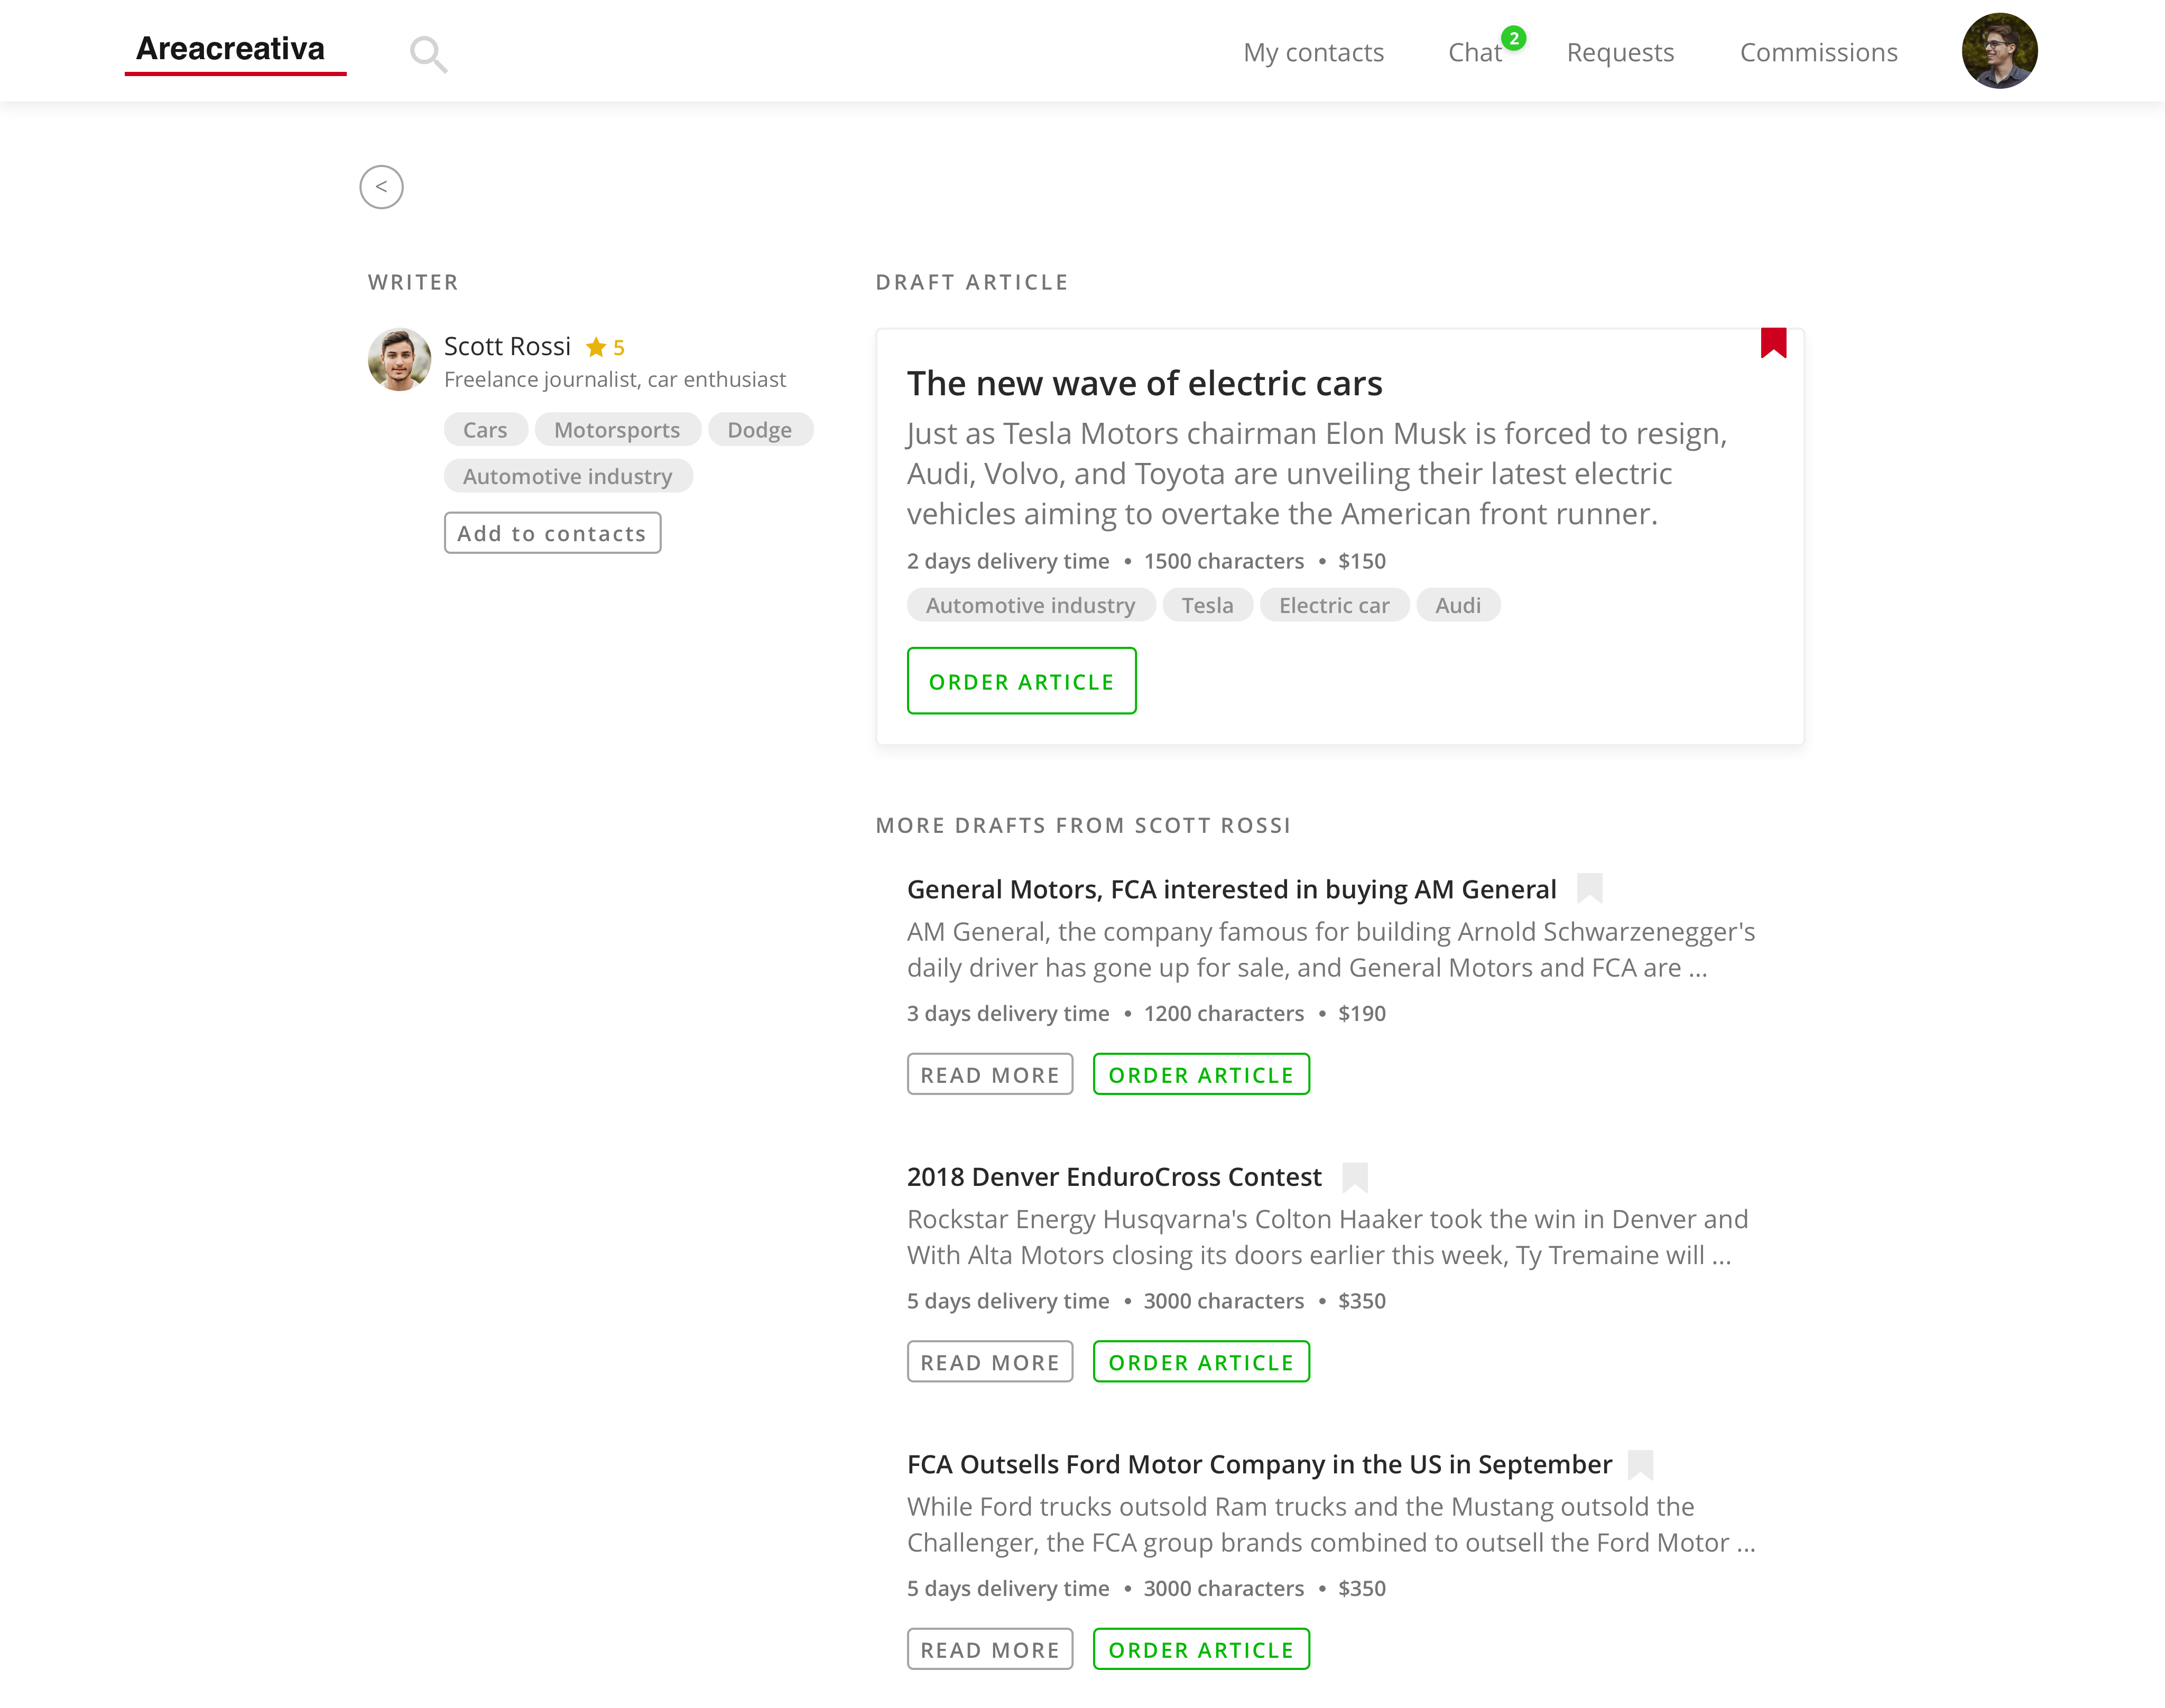2165x1708 pixels.
Task: Bookmark the FCA Outsells Ford draft
Action: (1640, 1464)
